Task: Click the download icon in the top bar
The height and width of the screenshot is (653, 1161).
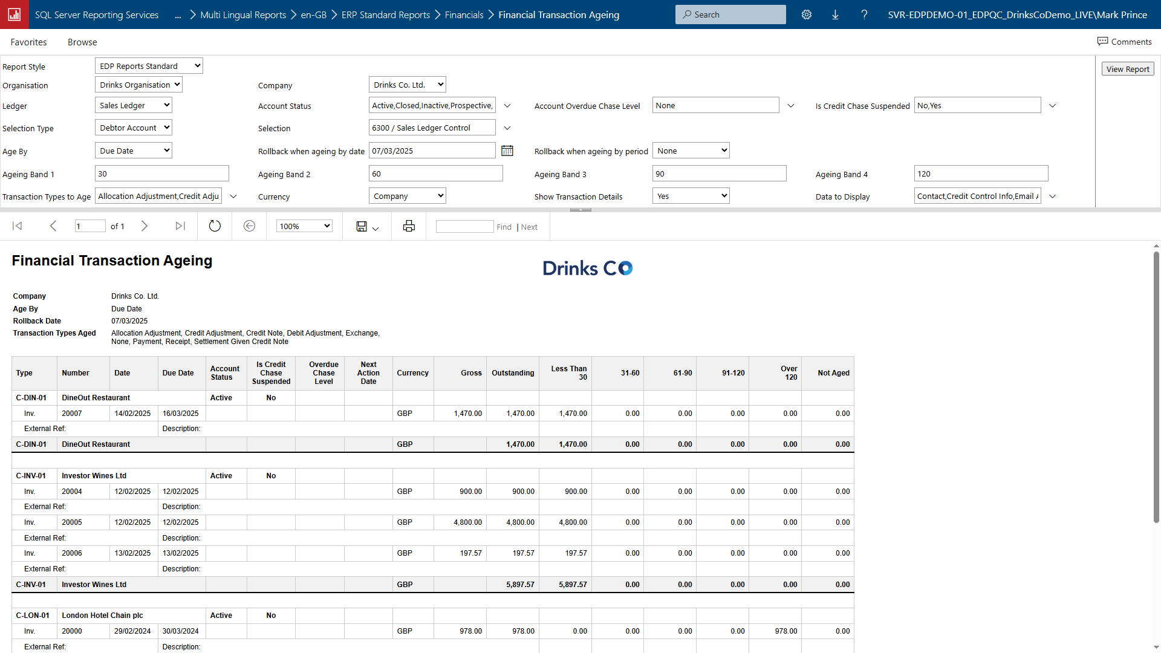Action: 835,14
